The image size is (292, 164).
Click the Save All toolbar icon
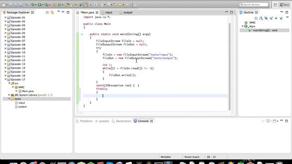(16, 5)
